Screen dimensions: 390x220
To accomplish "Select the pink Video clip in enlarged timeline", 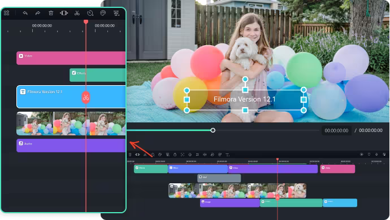I will click(x=71, y=58).
